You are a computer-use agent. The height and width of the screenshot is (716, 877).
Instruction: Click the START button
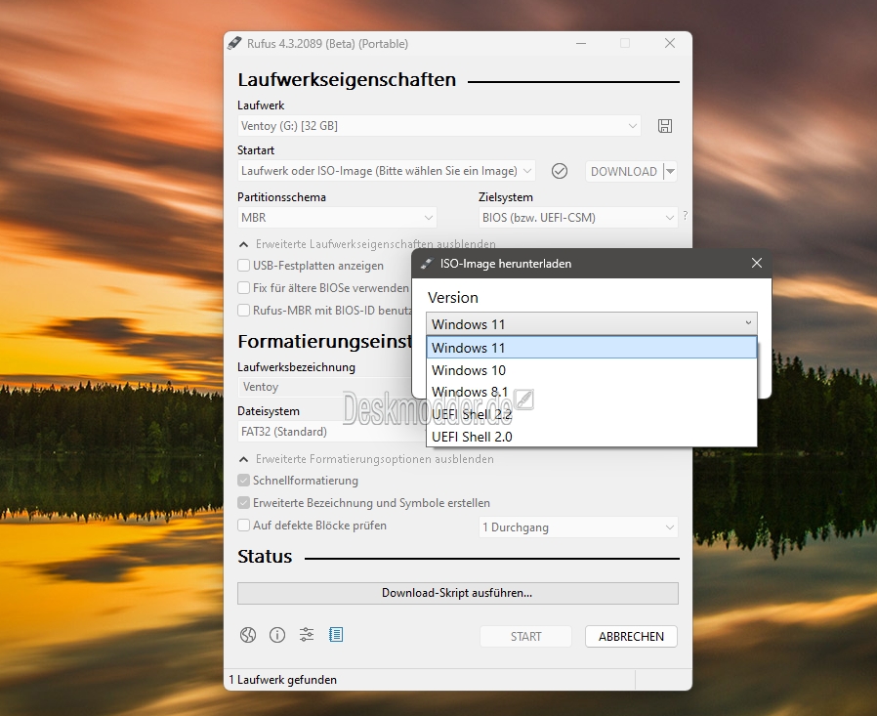coord(525,637)
